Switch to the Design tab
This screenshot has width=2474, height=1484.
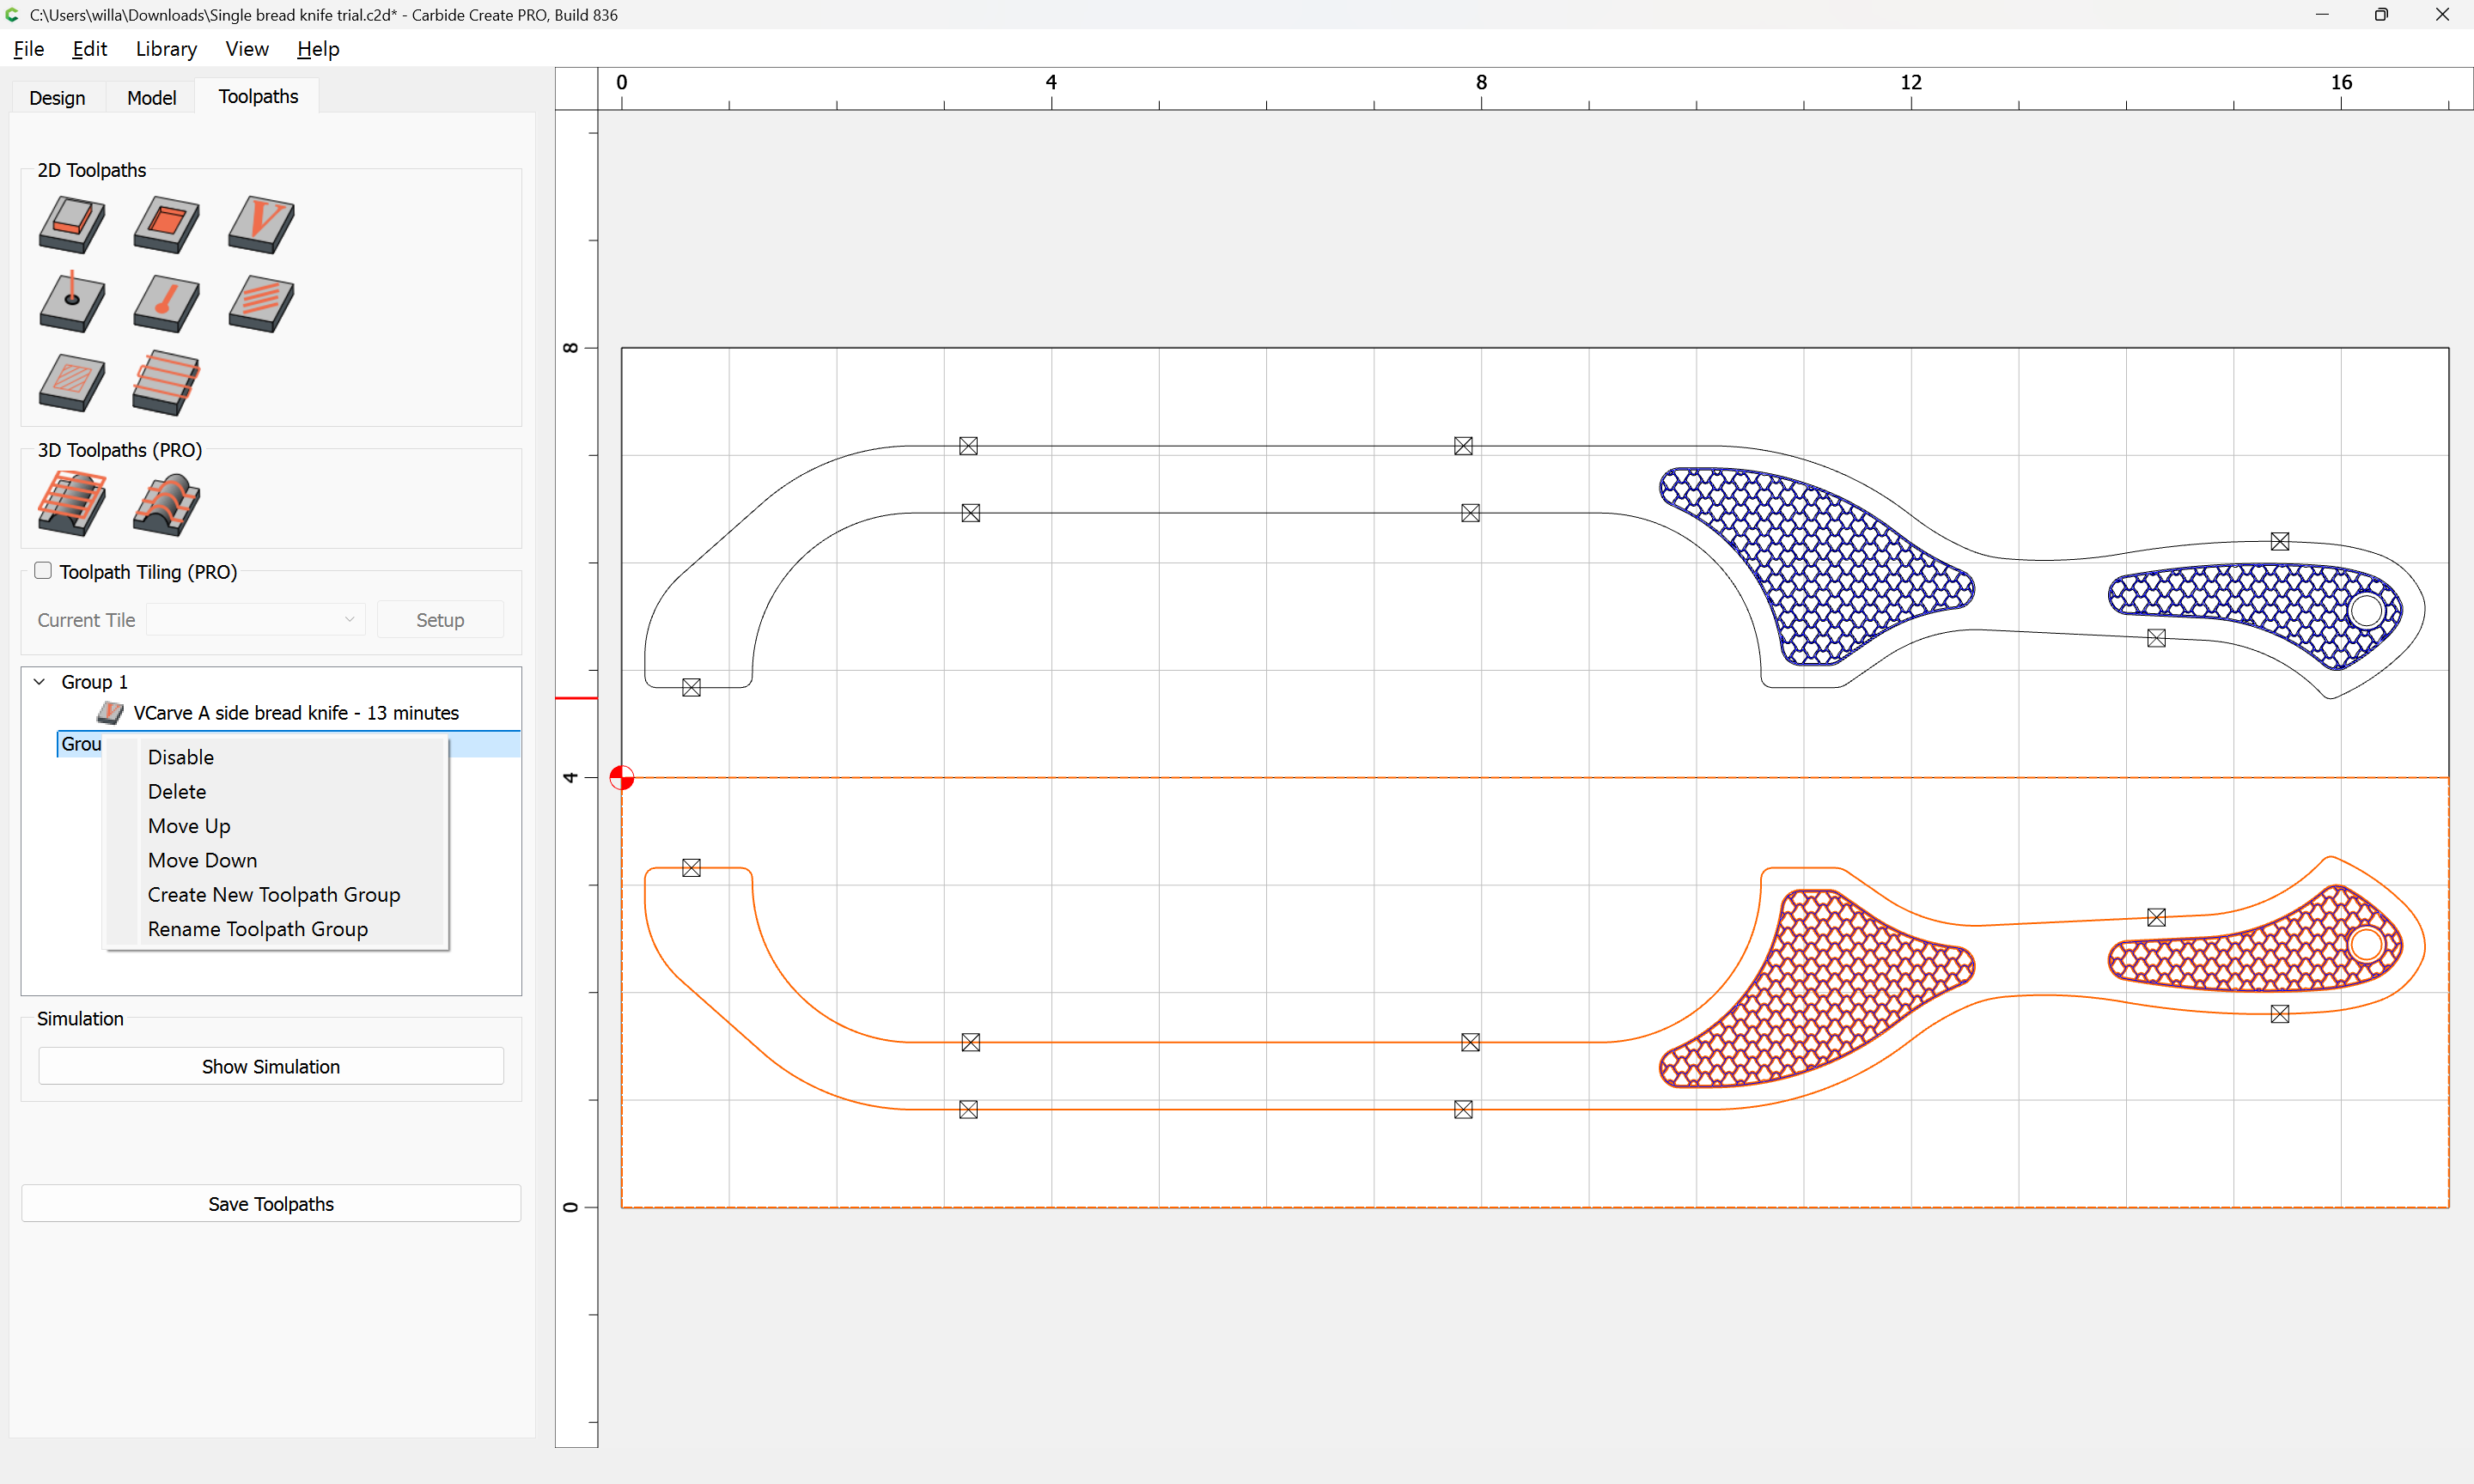pyautogui.click(x=57, y=97)
